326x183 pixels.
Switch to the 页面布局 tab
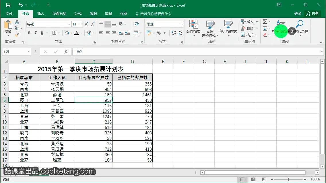59,14
